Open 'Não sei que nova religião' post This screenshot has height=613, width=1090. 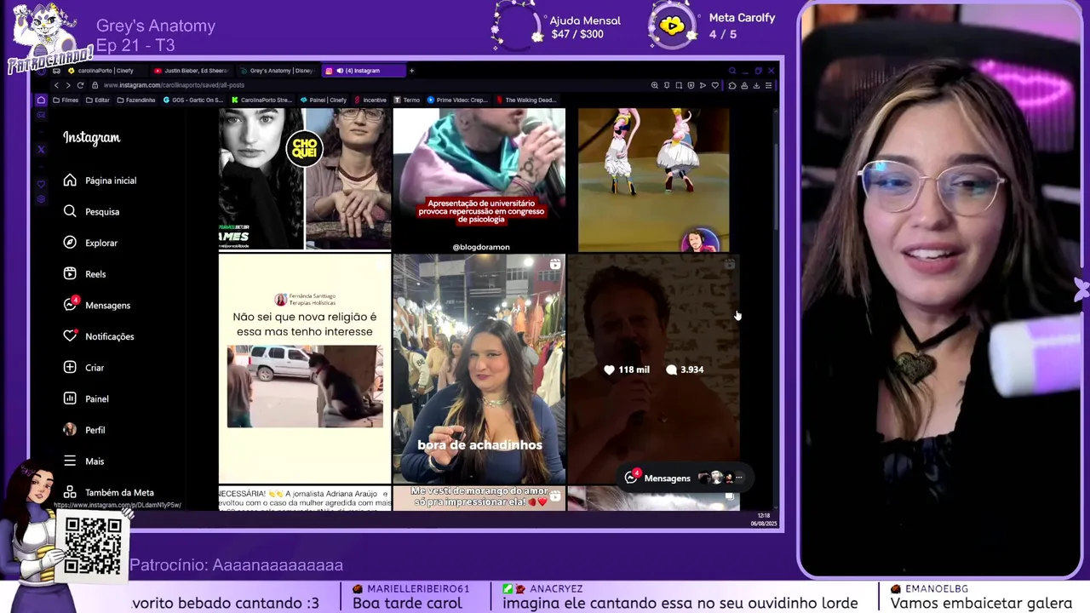[x=305, y=369]
